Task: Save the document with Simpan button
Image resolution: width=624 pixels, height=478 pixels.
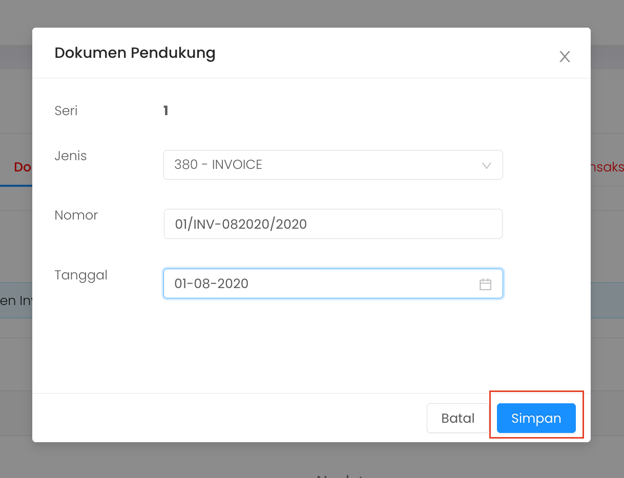Action: pyautogui.click(x=536, y=418)
